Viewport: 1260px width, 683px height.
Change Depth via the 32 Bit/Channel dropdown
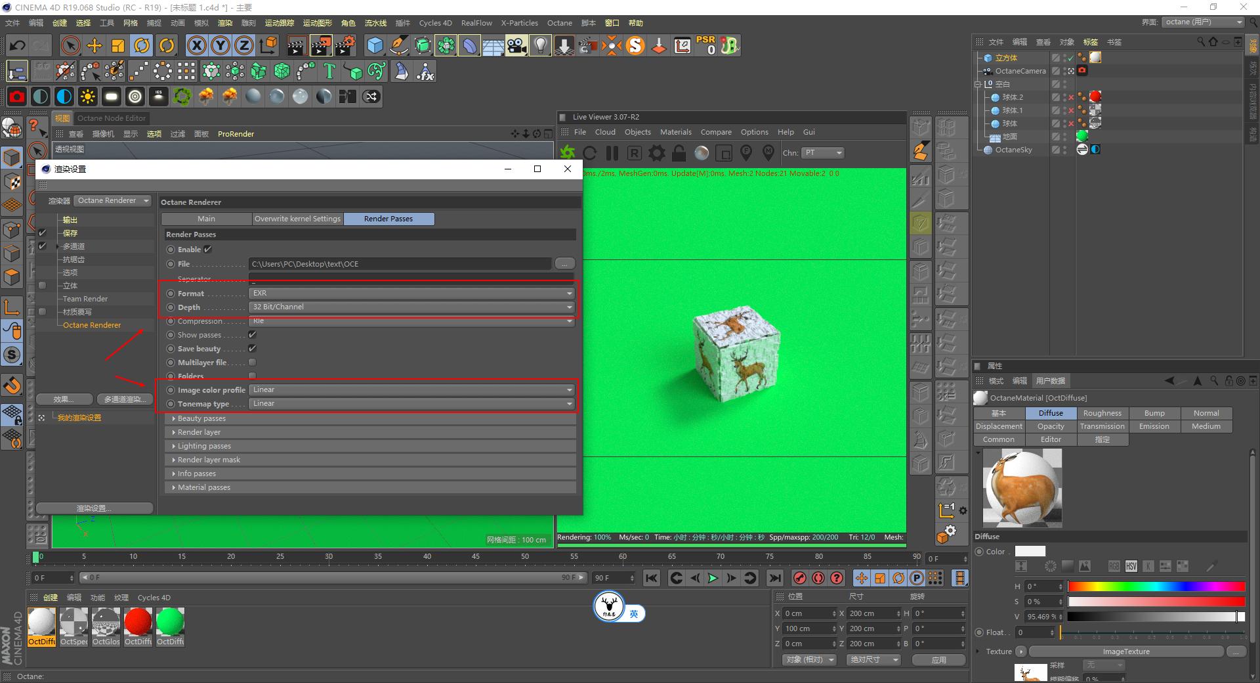[x=411, y=307]
